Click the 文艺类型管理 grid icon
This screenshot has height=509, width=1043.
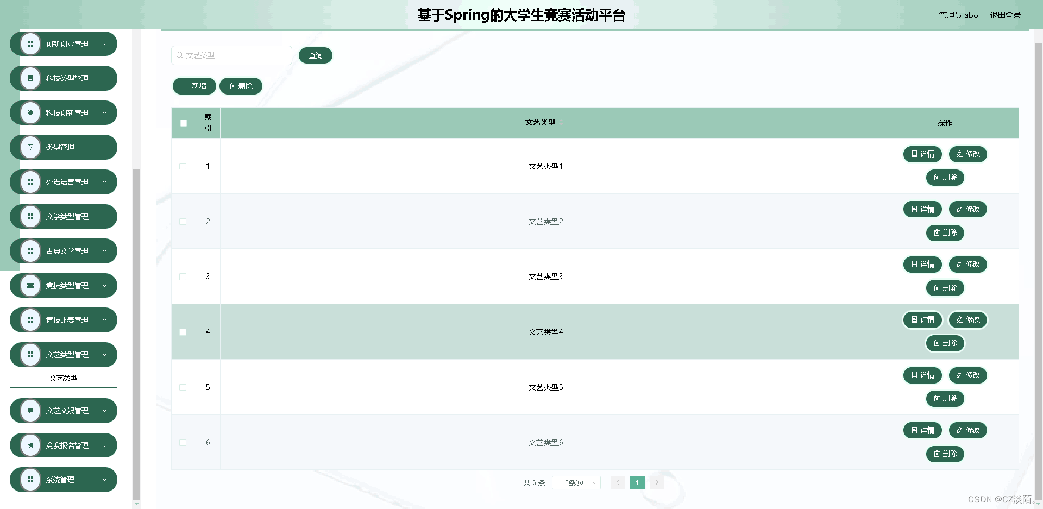tap(30, 355)
